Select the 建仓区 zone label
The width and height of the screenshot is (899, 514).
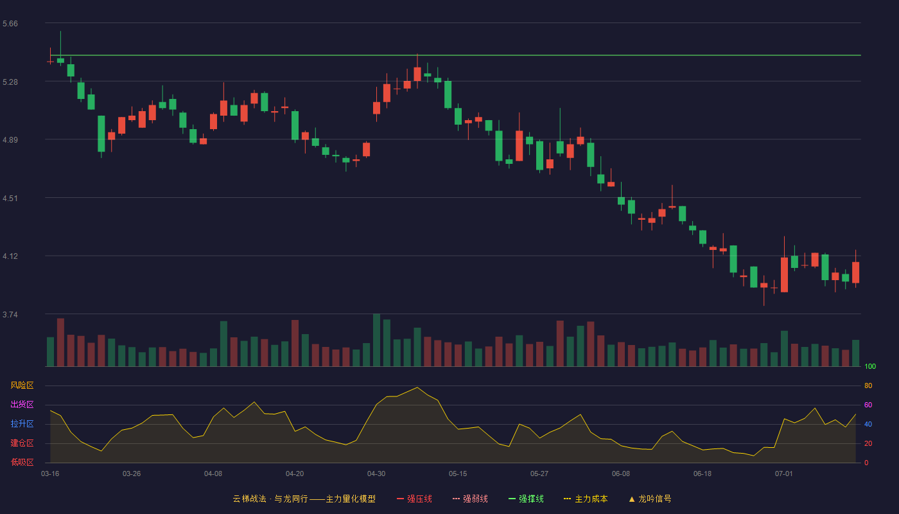[x=22, y=443]
